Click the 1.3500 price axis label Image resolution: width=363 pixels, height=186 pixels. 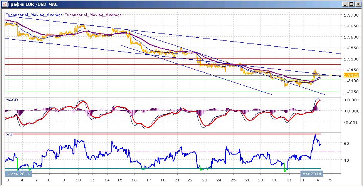pyautogui.click(x=352, y=59)
